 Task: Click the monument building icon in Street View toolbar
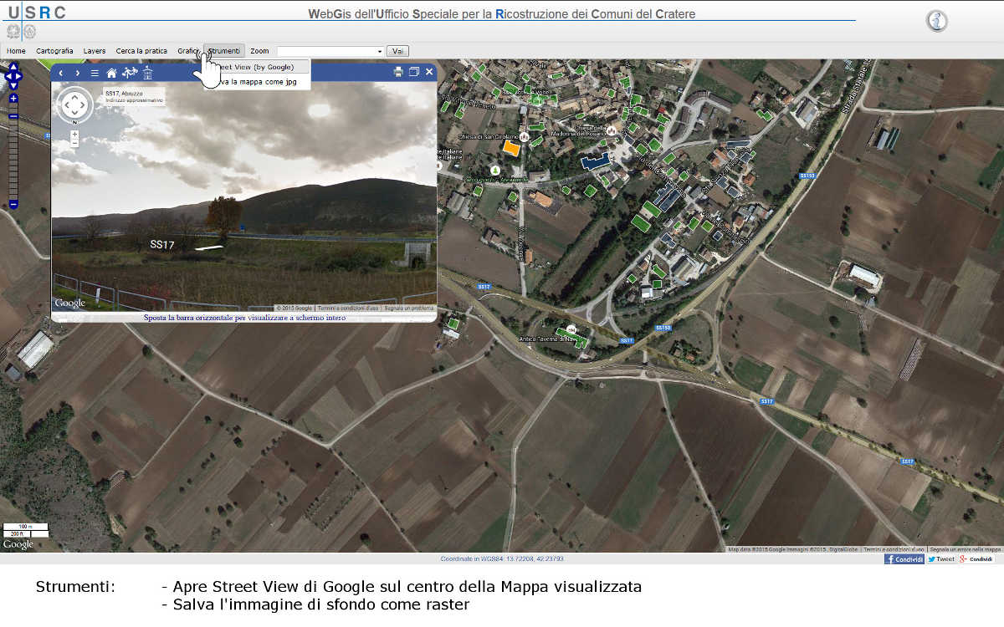(x=147, y=73)
